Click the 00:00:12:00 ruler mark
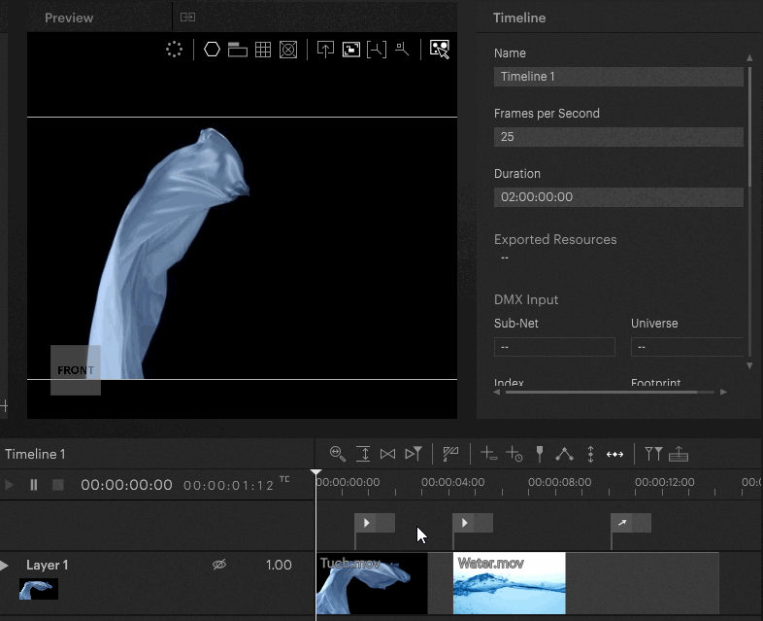 665,482
